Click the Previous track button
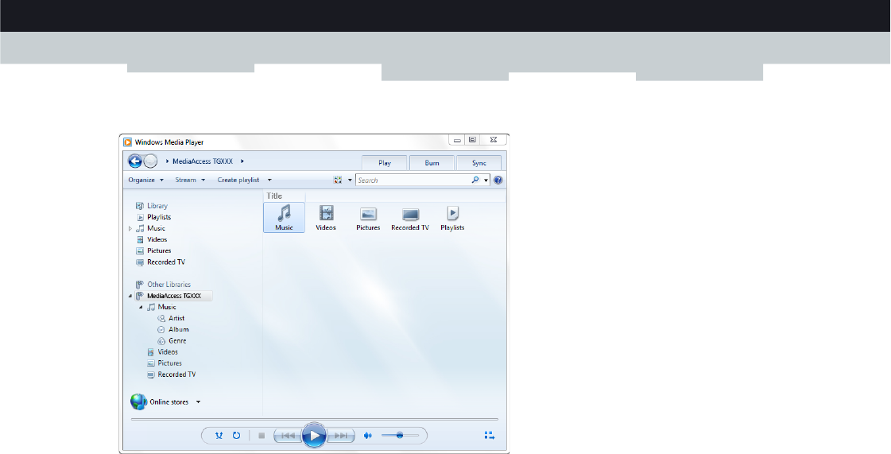 (x=288, y=436)
